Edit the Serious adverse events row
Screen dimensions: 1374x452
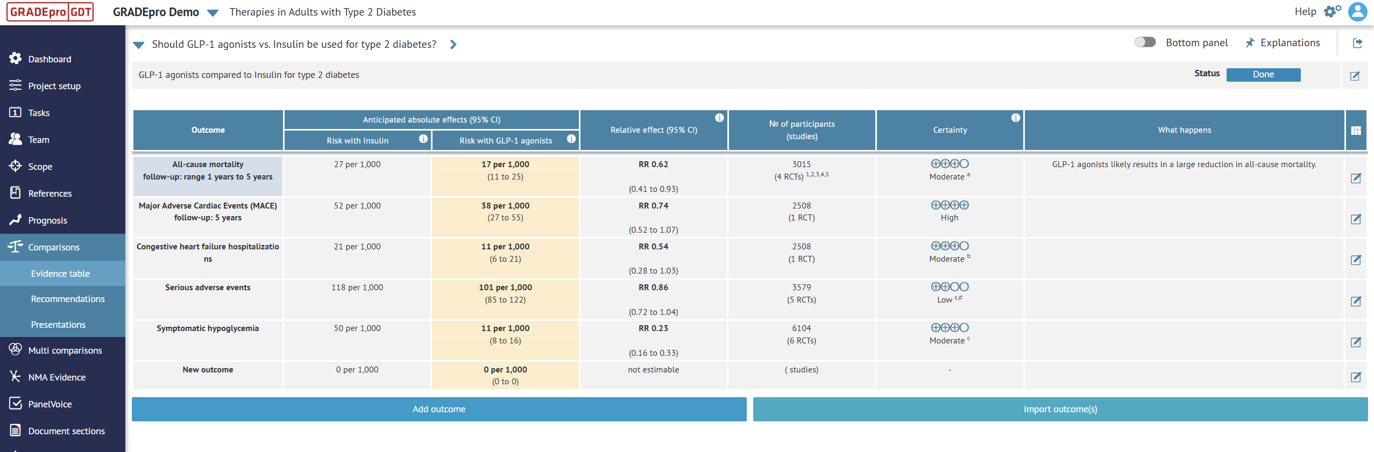coord(1356,301)
